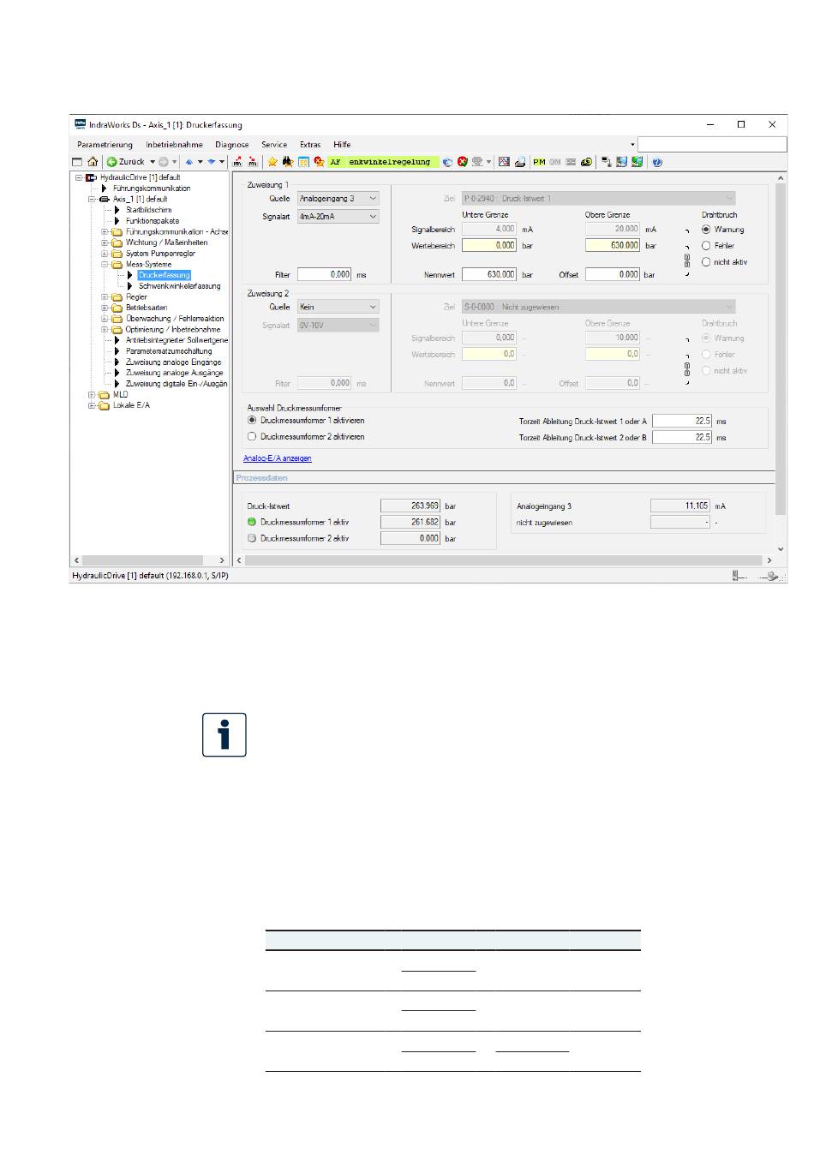Viewport: 814px width, 1173px height.
Task: Expand the Regler folder in the tree
Action: pyautogui.click(x=105, y=297)
